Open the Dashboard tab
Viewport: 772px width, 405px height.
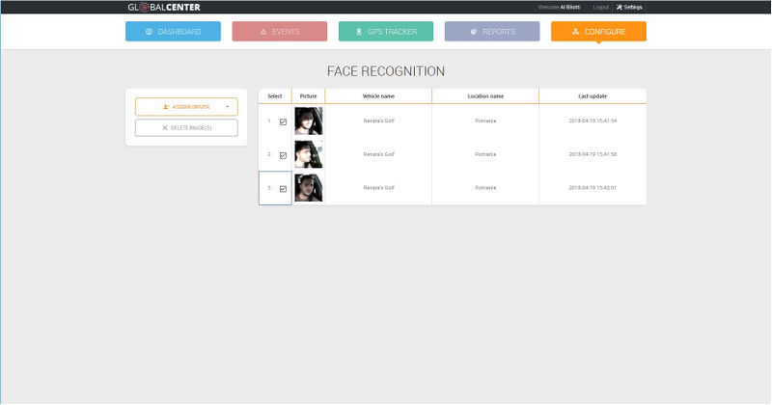(x=173, y=32)
